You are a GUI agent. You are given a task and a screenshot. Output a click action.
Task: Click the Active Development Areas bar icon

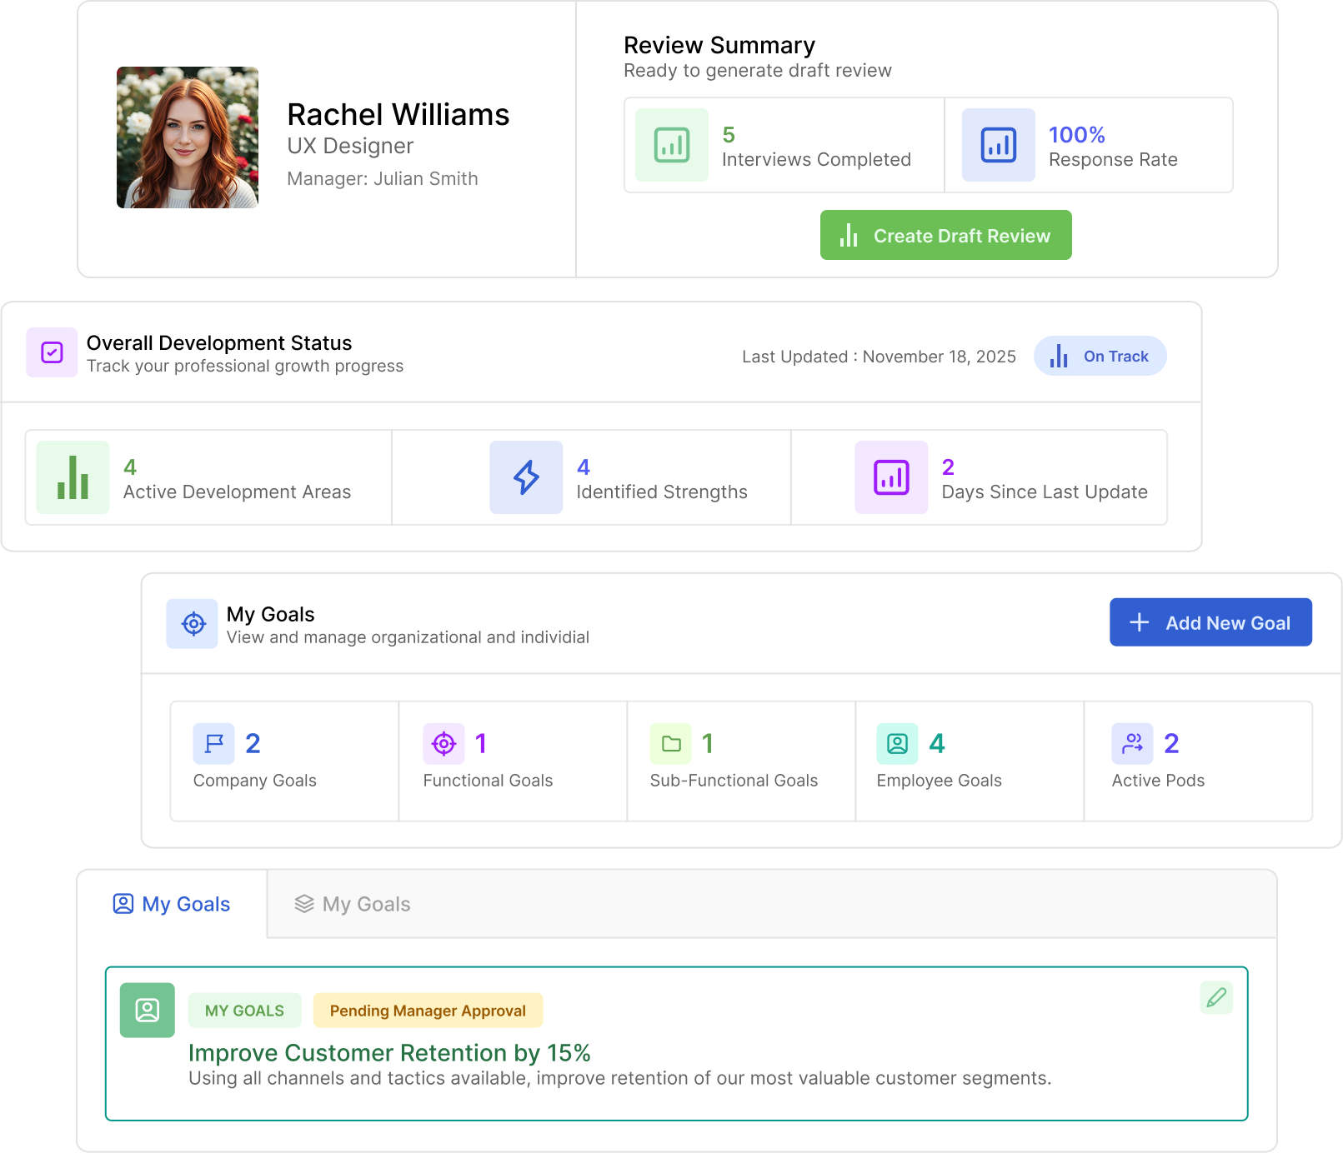(73, 477)
